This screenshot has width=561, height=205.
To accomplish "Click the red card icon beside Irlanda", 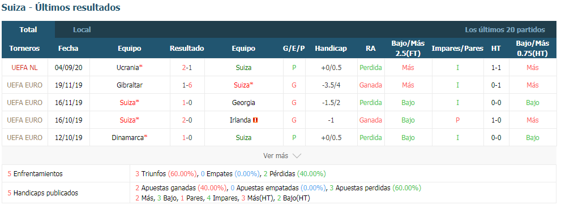I will 255,120.
